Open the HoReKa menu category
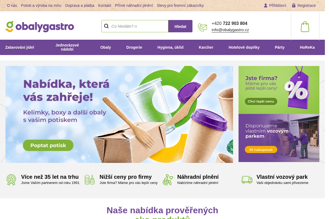The height and width of the screenshot is (219, 329). 307,47
